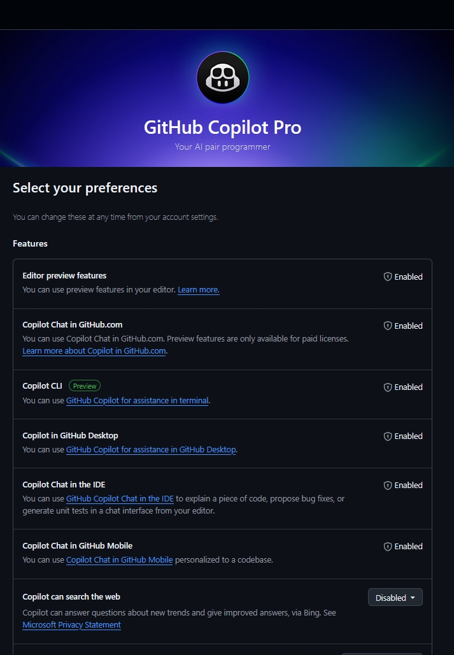Follow GitHub Copilot for assistance in terminal link
This screenshot has width=454, height=655.
[x=138, y=401]
